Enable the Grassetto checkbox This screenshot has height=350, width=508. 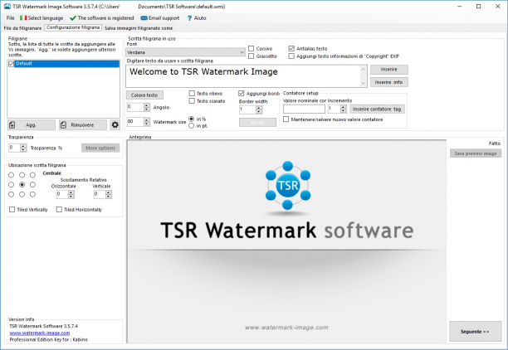[x=251, y=56]
